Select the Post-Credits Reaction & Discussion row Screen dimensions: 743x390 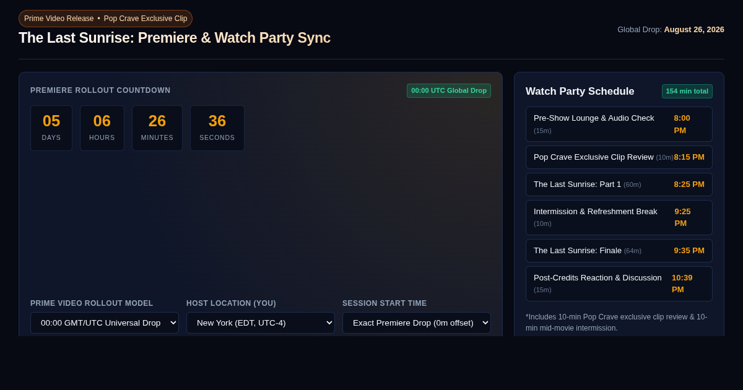pyautogui.click(x=619, y=284)
